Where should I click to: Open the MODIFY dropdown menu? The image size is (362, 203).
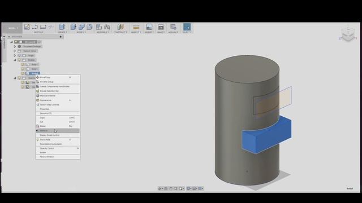[x=81, y=32]
